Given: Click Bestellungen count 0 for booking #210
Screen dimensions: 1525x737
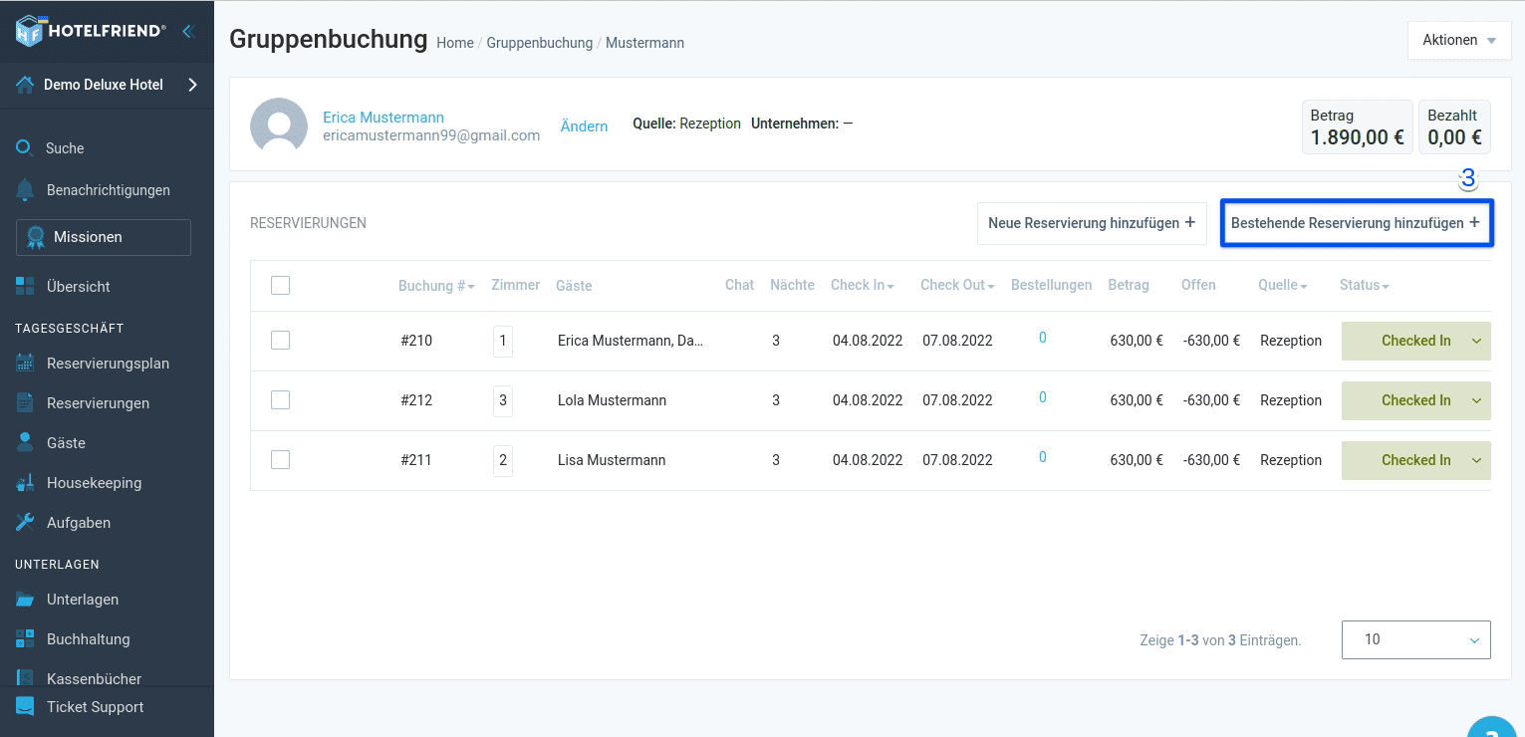Looking at the screenshot, I should pyautogui.click(x=1043, y=338).
